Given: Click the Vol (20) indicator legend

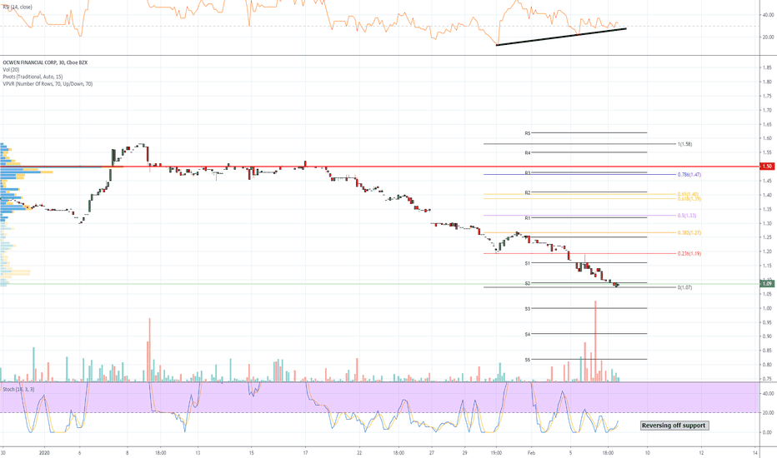Looking at the screenshot, I should (11, 70).
